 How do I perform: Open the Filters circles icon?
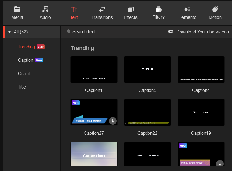point(159,9)
